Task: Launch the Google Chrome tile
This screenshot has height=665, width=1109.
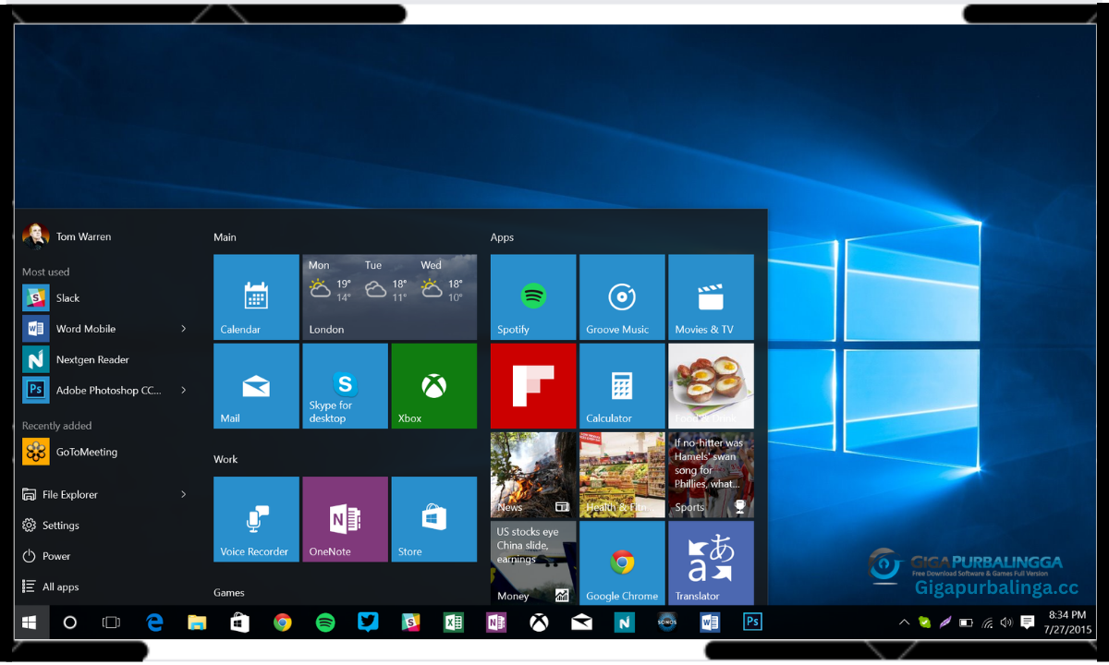Action: [x=622, y=562]
